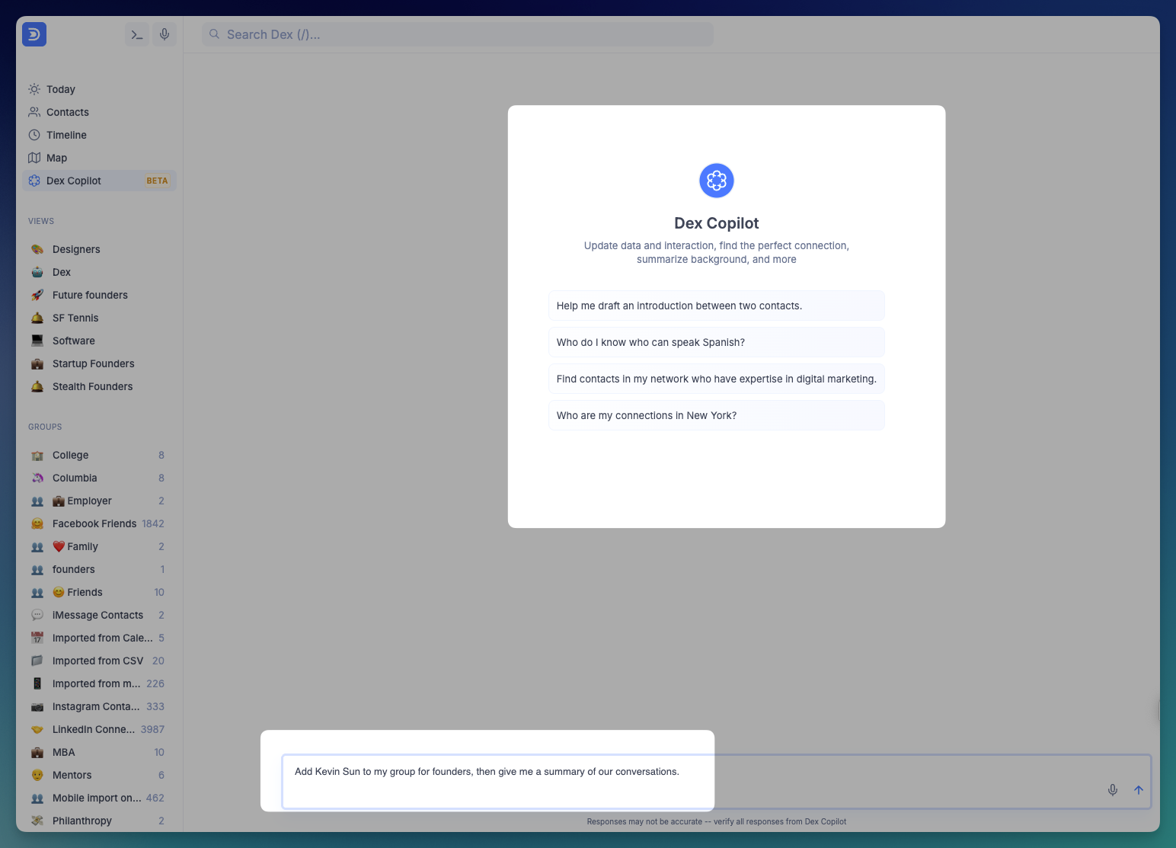Open Today via sun icon
This screenshot has height=848, width=1176.
[34, 89]
